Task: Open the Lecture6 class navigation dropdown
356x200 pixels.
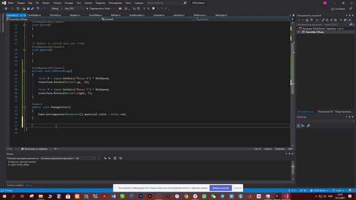Action: point(149,19)
